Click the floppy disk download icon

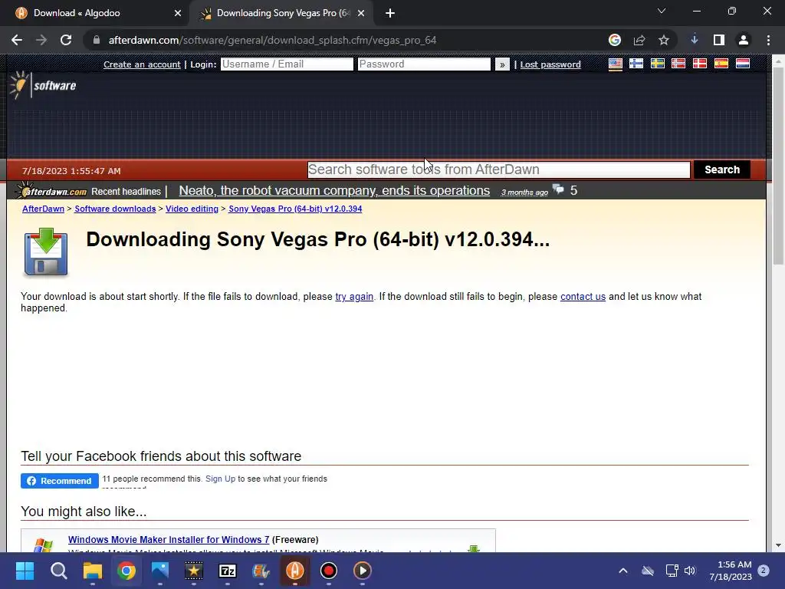[45, 252]
